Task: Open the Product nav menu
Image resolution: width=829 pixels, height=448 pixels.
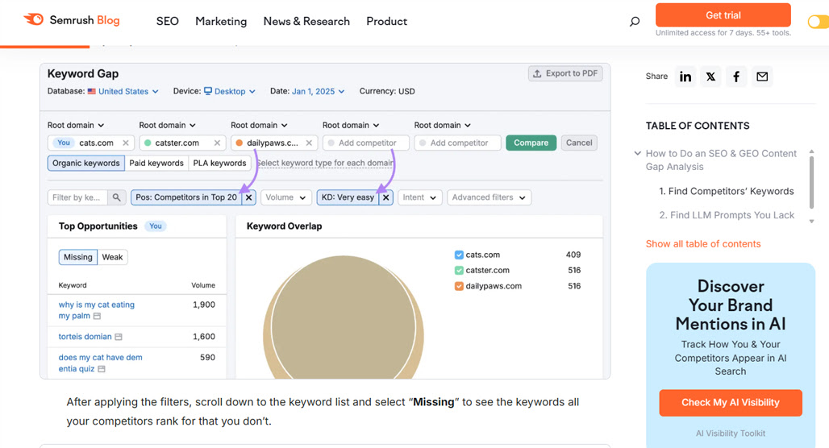Action: (386, 21)
